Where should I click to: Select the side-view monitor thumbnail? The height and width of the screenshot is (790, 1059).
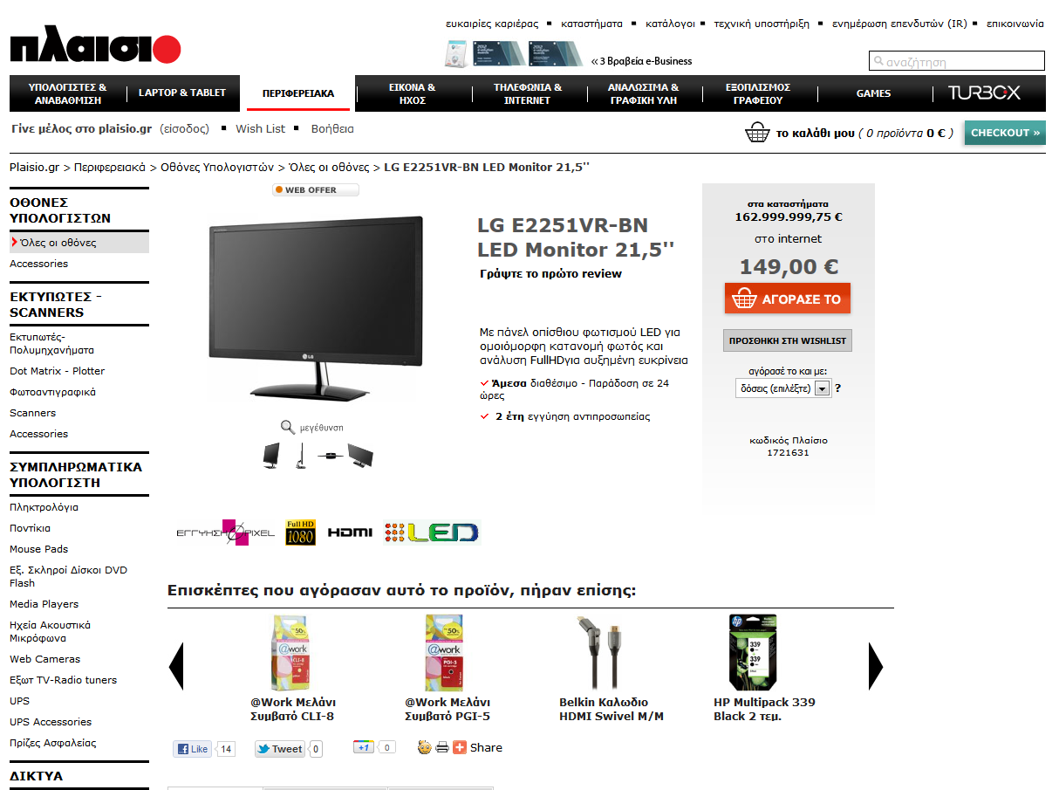(x=301, y=456)
